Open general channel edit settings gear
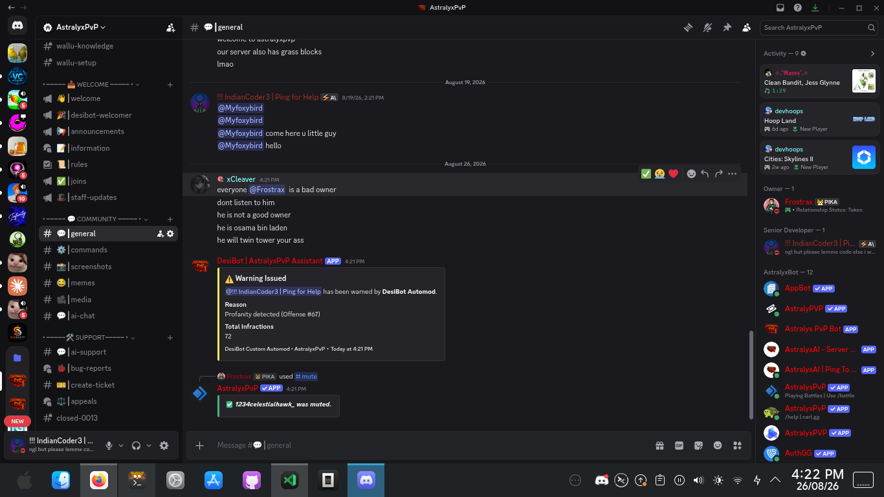 tap(170, 234)
